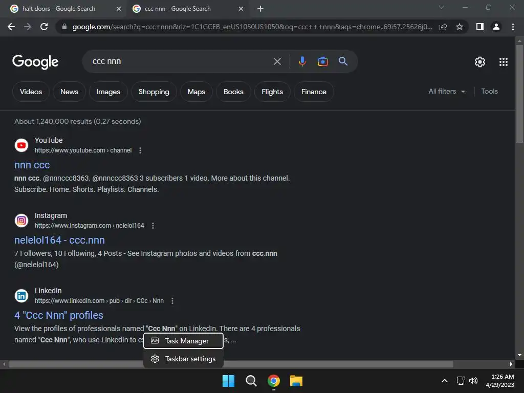This screenshot has width=524, height=393.
Task: Open Chrome profile icon
Action: coord(496,27)
